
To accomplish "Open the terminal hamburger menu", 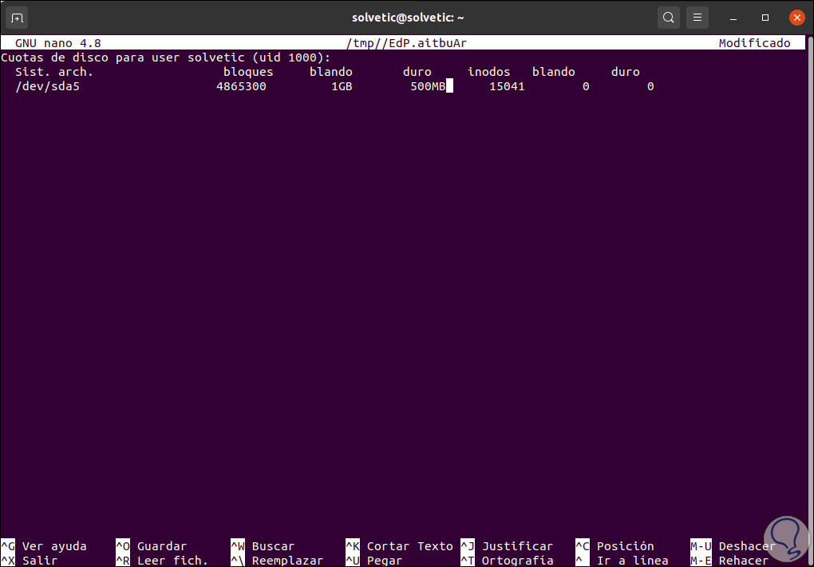I will (x=697, y=18).
